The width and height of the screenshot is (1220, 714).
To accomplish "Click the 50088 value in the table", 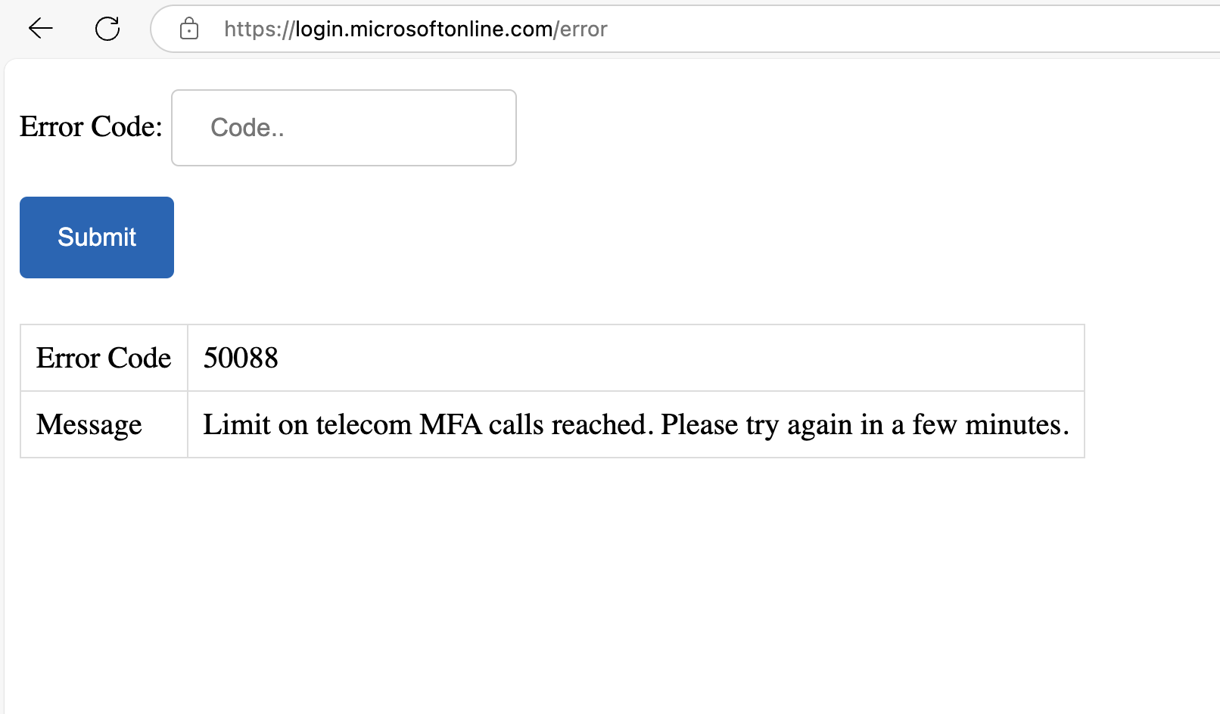I will click(241, 358).
